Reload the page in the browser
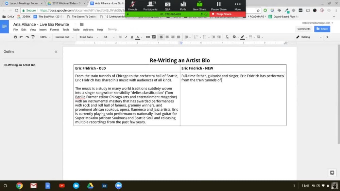340x191 pixels. click(x=16, y=11)
